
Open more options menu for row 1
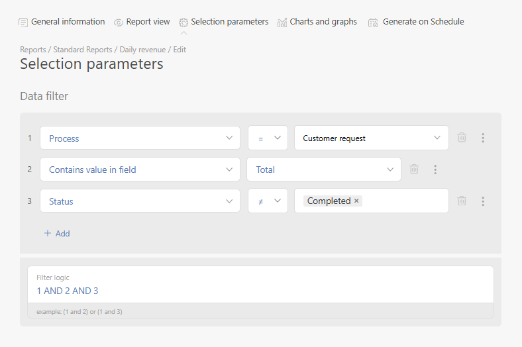(483, 138)
